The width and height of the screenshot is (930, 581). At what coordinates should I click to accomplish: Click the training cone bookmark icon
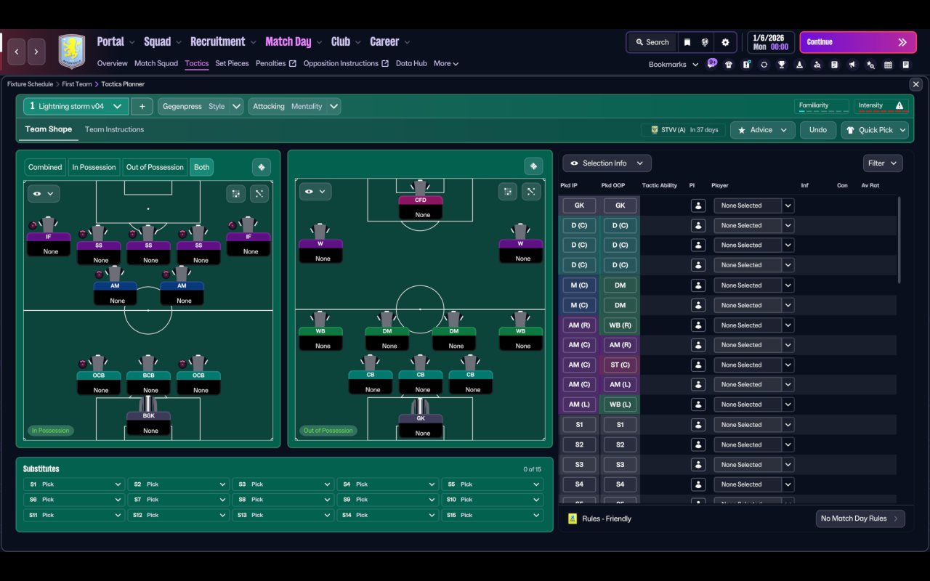coord(799,65)
